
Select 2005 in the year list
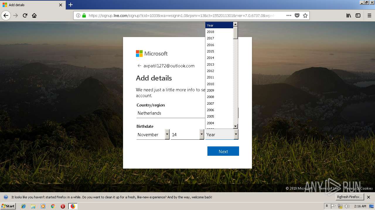219,116
